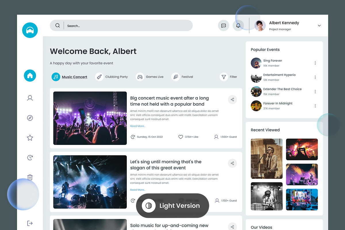345x230 pixels.
Task: Share the Big concert music event
Action: click(x=232, y=99)
